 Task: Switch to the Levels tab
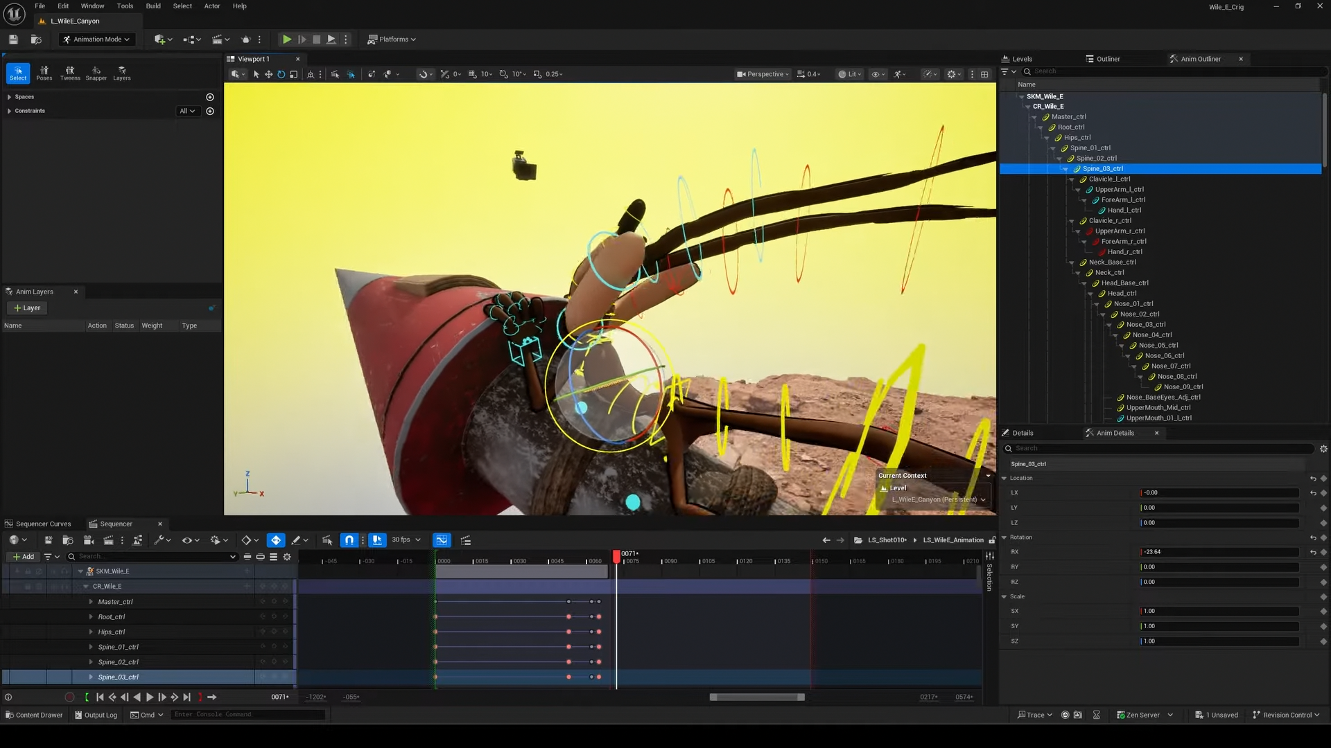1017,59
